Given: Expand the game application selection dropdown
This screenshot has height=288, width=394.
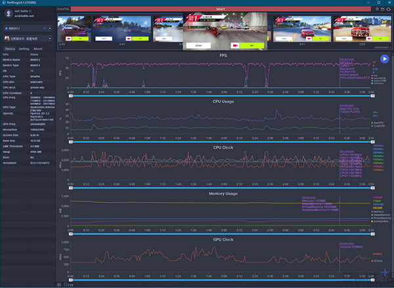Looking at the screenshot, I should (50, 39).
